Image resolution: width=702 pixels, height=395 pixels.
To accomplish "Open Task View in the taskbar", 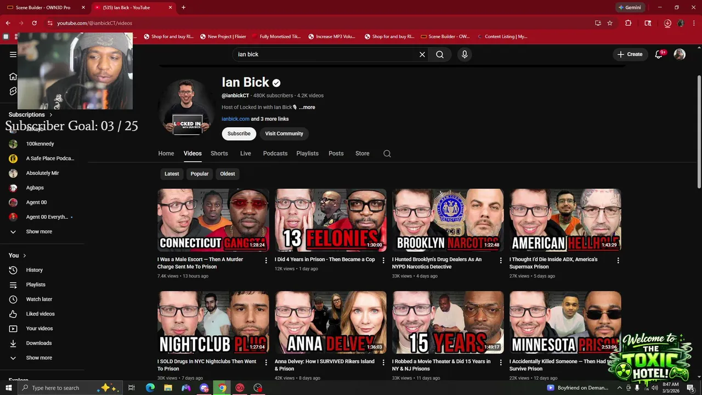I will click(132, 388).
